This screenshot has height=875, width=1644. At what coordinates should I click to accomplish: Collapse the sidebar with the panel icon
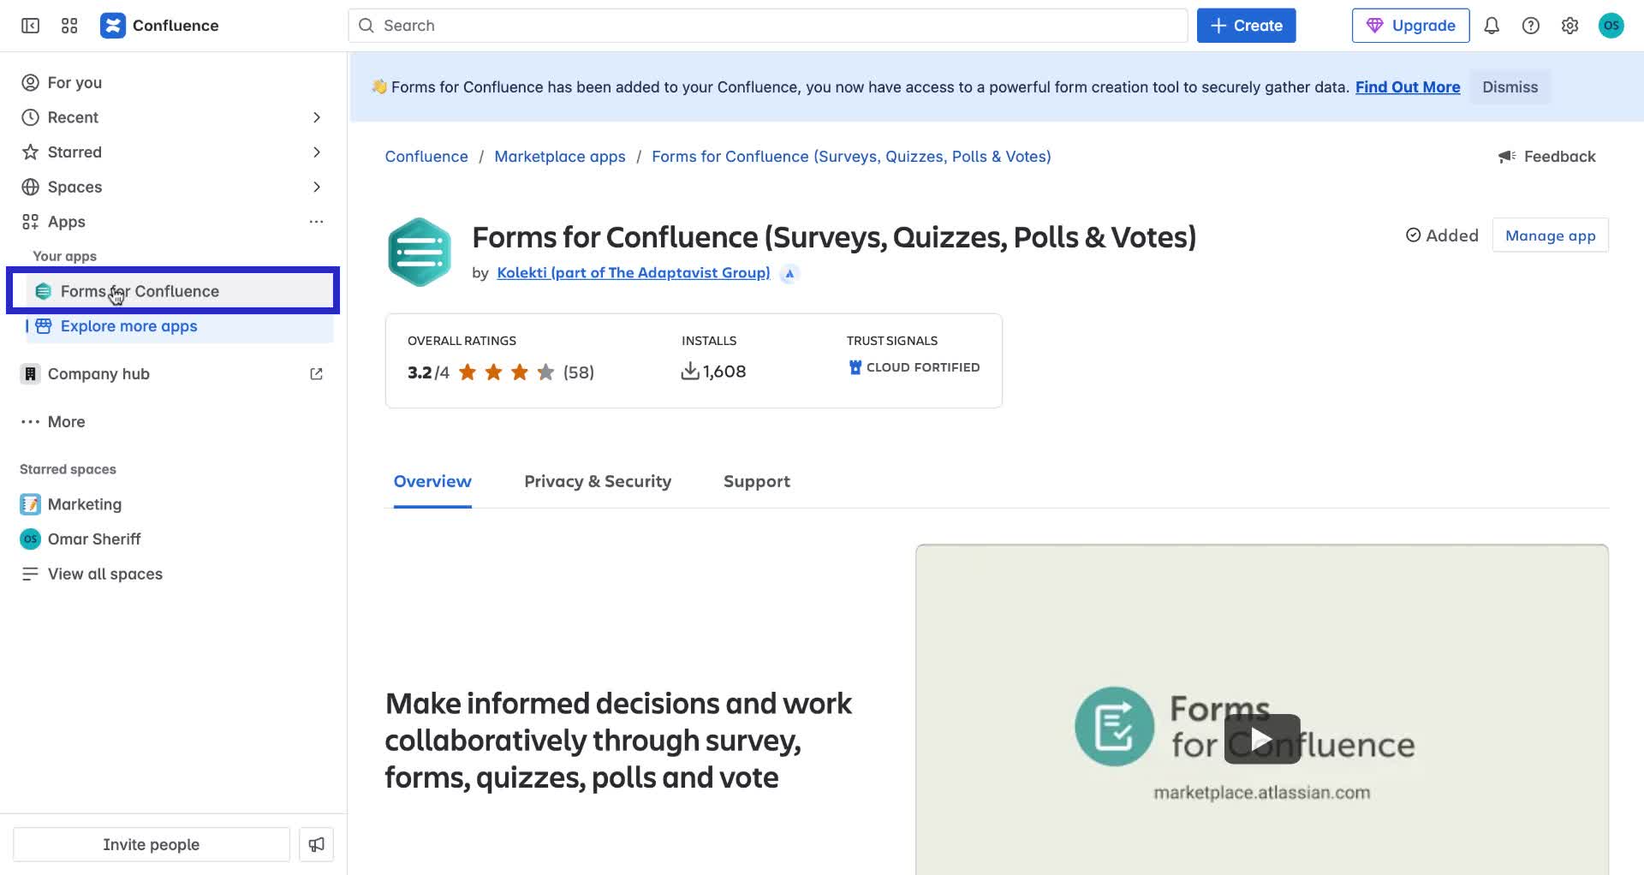[30, 26]
